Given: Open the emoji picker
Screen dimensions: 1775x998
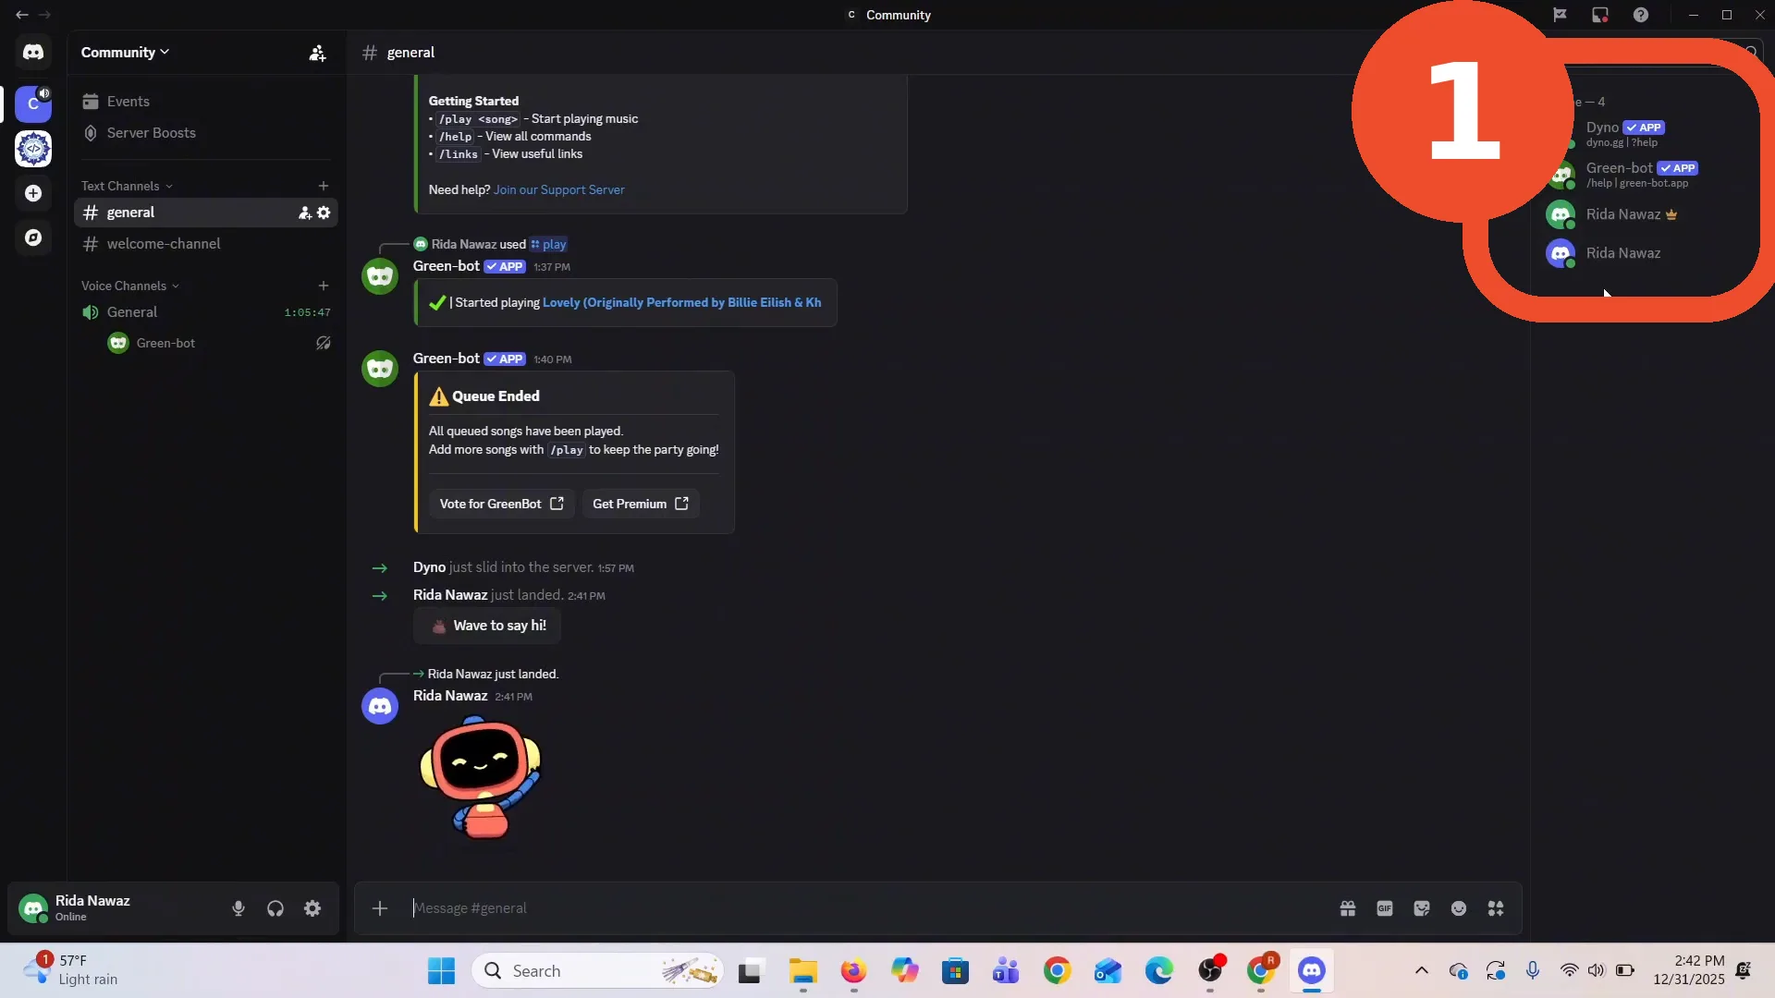Looking at the screenshot, I should click(1459, 908).
